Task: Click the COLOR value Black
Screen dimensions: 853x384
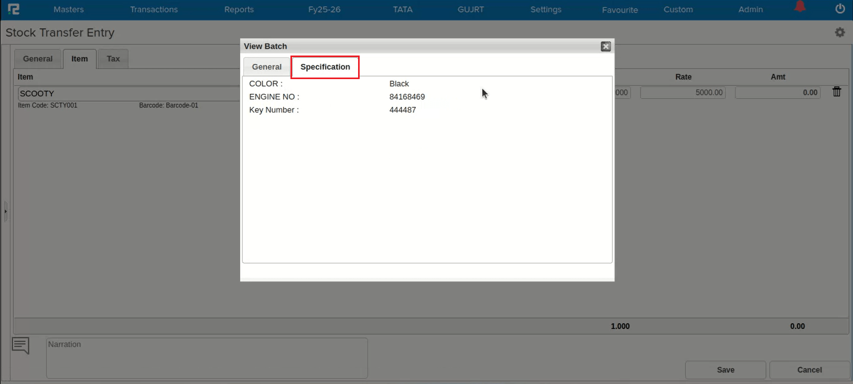Action: (399, 84)
